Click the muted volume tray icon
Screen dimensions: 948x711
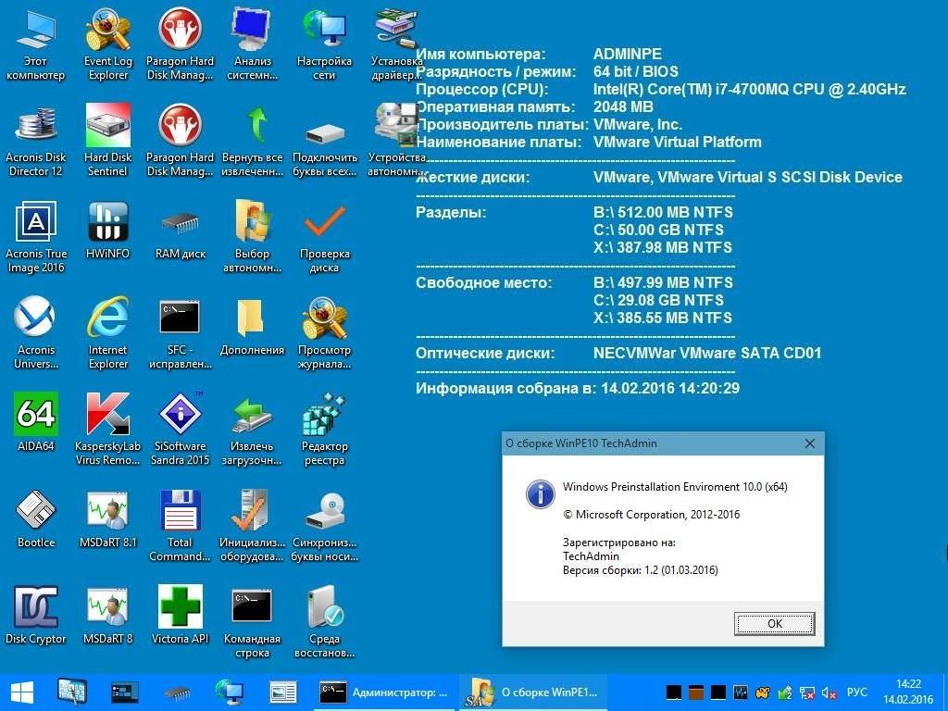click(829, 692)
